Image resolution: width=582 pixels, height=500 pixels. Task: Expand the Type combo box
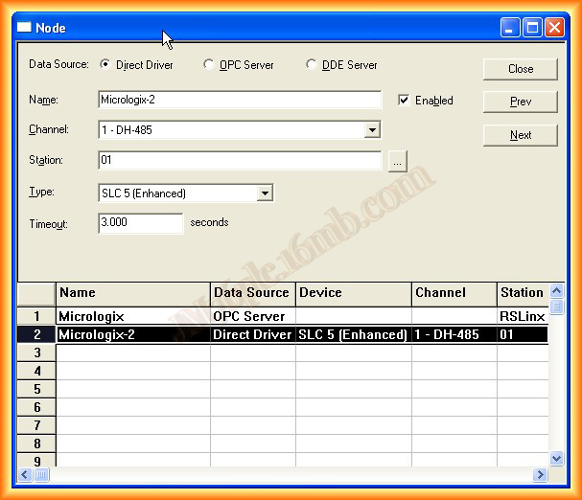click(x=265, y=193)
